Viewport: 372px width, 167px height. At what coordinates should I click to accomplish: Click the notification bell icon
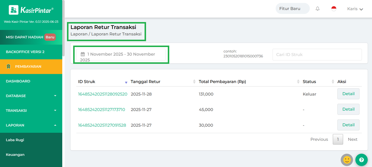click(x=318, y=9)
